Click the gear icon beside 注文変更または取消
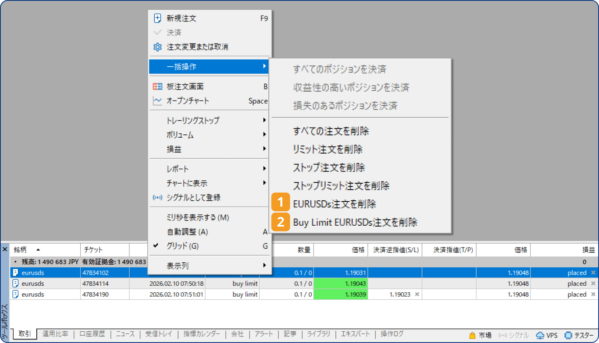Image resolution: width=599 pixels, height=343 pixels. tap(157, 46)
